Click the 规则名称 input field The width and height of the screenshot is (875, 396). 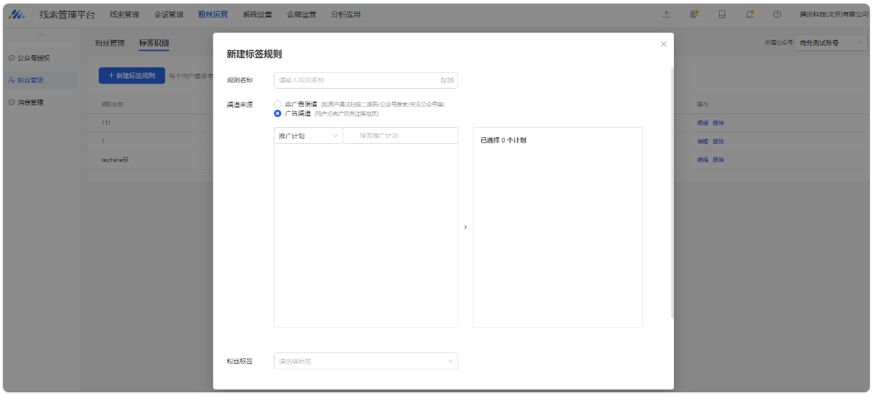(x=365, y=80)
